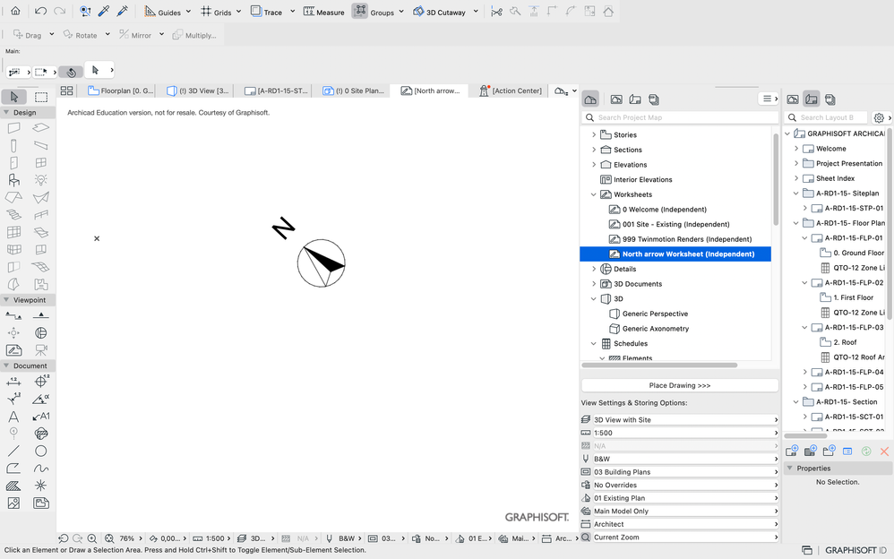Select the Door tool
This screenshot has height=559, width=894.
(x=13, y=163)
